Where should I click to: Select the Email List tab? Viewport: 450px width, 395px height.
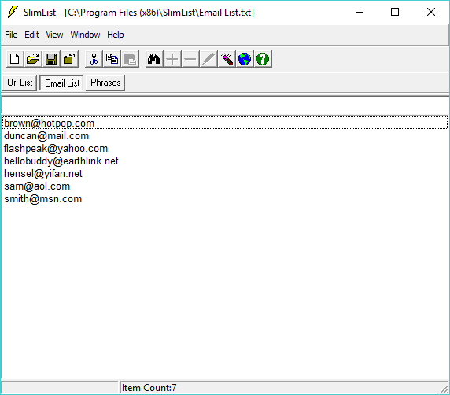coord(61,83)
